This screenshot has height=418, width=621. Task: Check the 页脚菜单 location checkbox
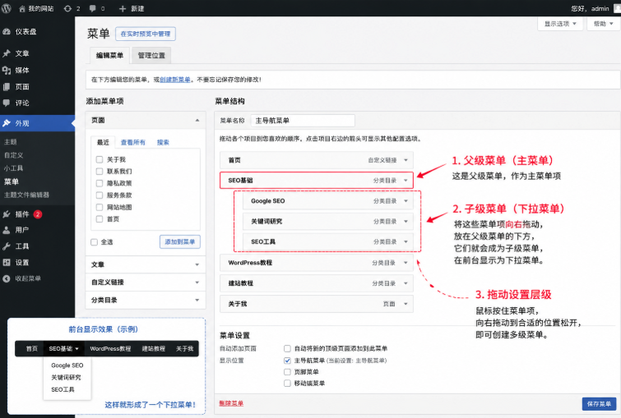(288, 372)
